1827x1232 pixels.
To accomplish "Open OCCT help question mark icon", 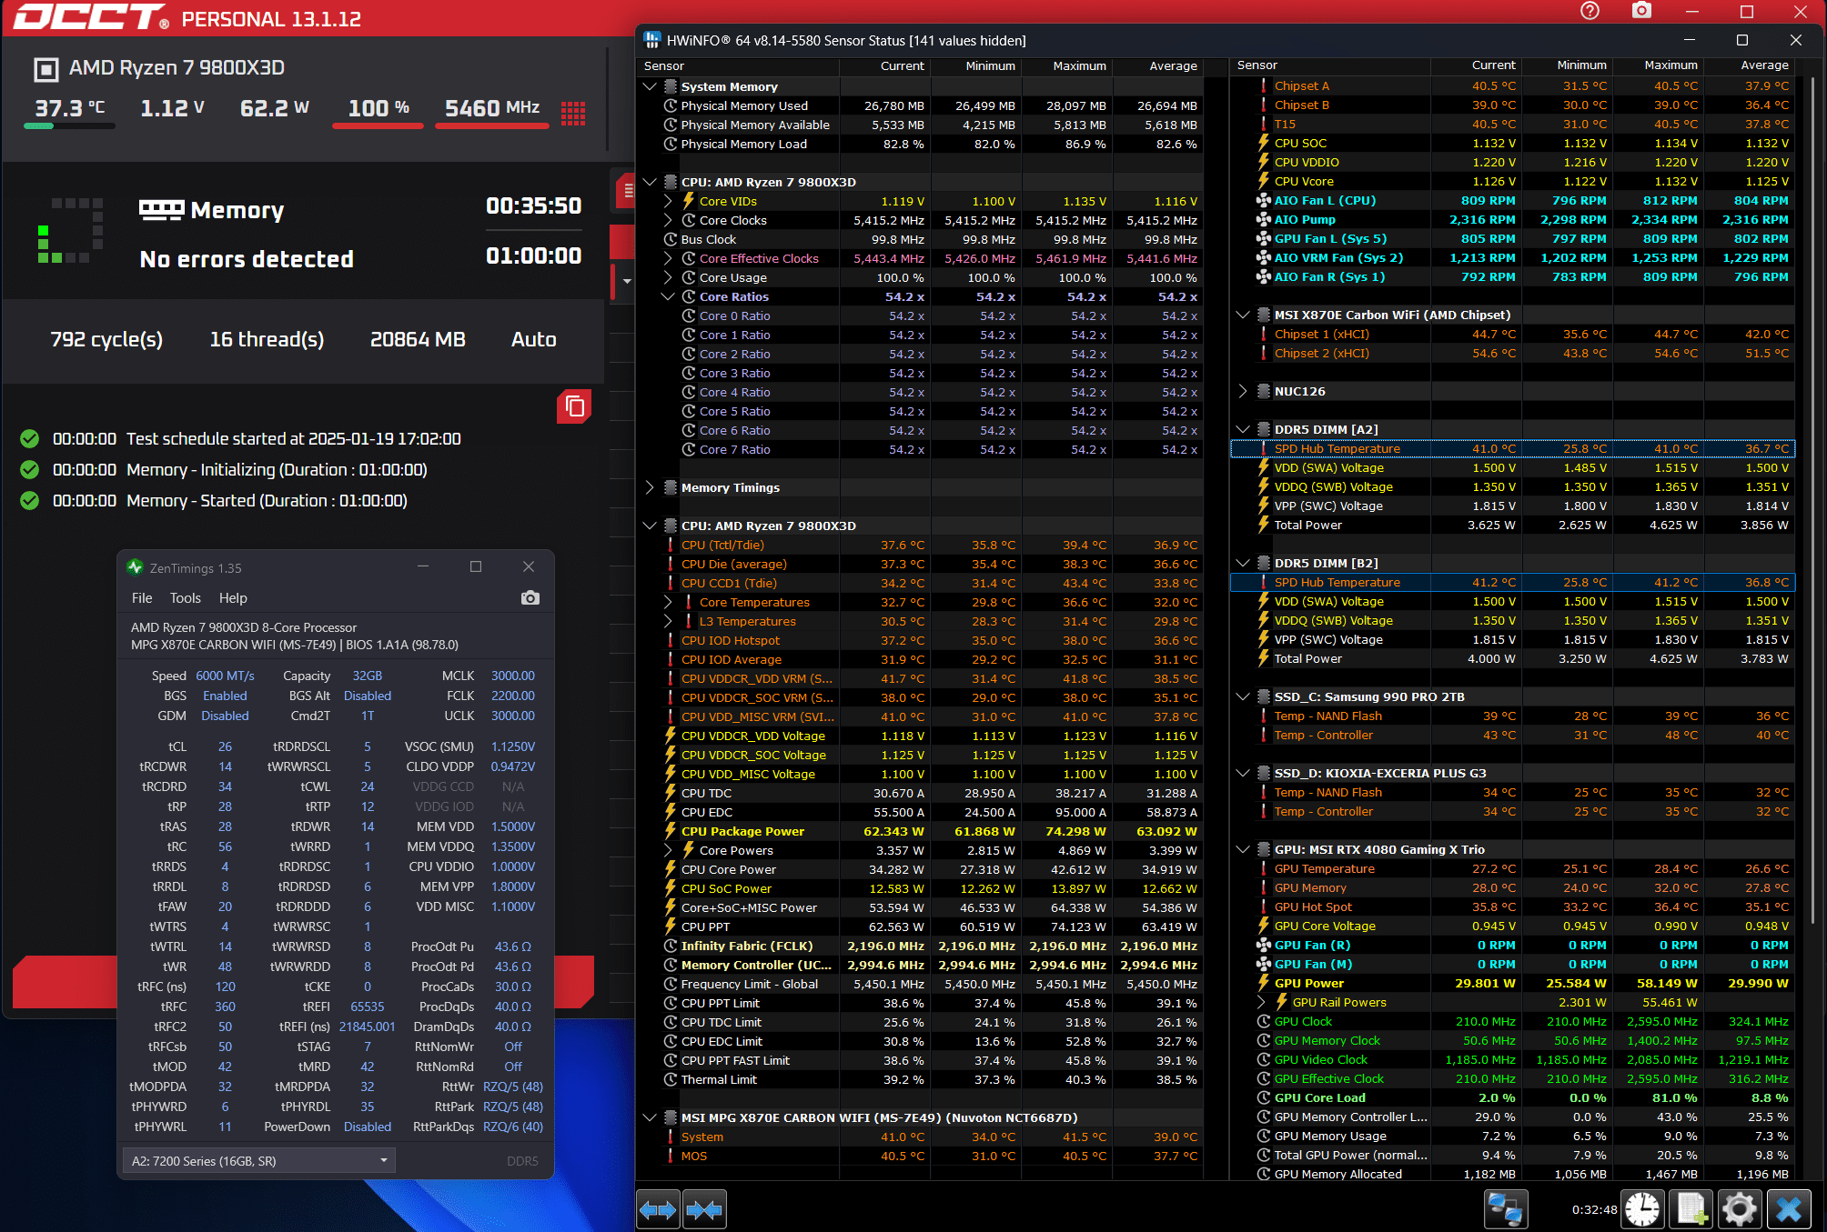I will (1590, 11).
